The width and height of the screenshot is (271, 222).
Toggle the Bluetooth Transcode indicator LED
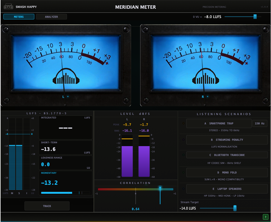[183, 155]
